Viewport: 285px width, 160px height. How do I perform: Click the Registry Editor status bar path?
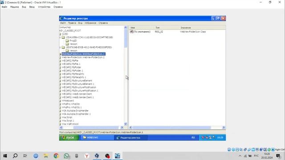coord(101,132)
